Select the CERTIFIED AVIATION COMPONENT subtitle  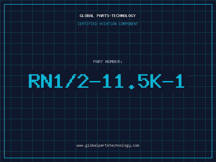(x=108, y=24)
